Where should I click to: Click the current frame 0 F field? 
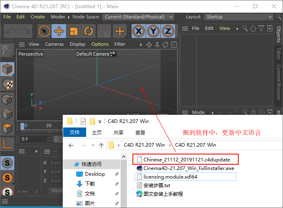(35, 139)
